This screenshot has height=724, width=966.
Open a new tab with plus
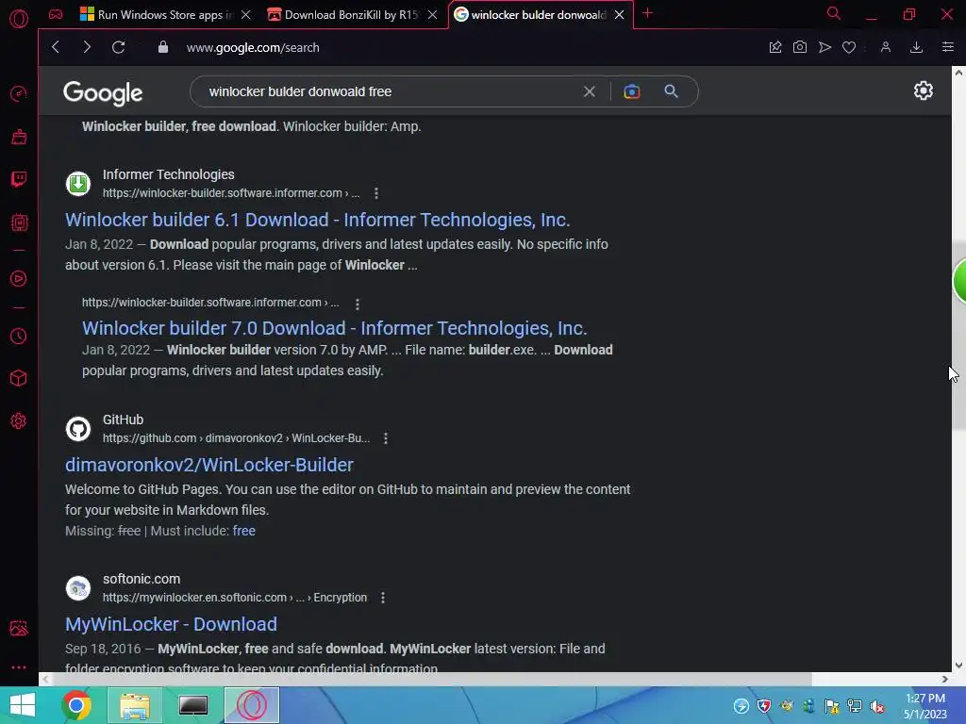tap(647, 13)
